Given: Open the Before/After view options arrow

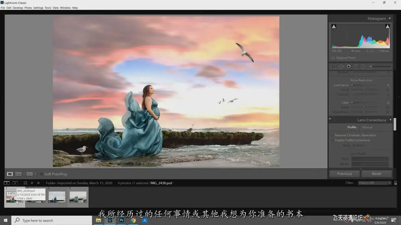Looking at the screenshot, I should [35, 174].
